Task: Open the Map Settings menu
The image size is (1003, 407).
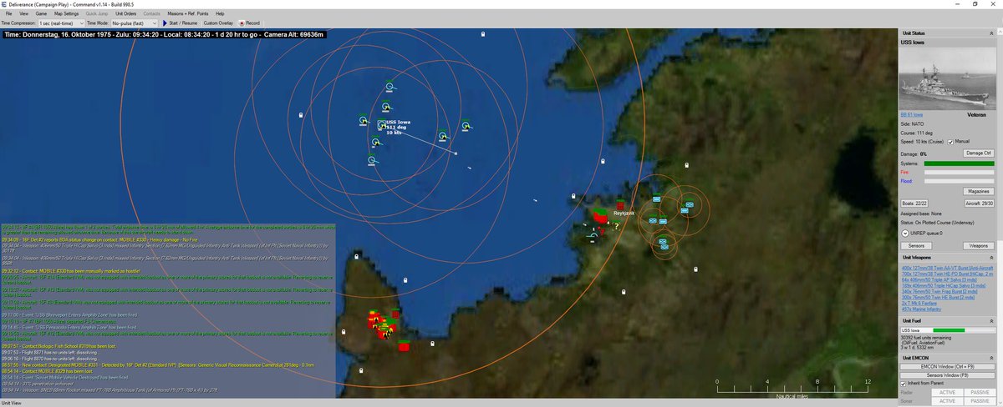Action: (67, 14)
